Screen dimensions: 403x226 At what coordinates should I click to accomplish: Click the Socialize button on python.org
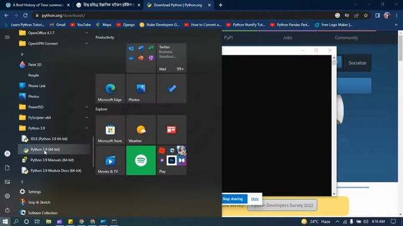[x=357, y=63]
